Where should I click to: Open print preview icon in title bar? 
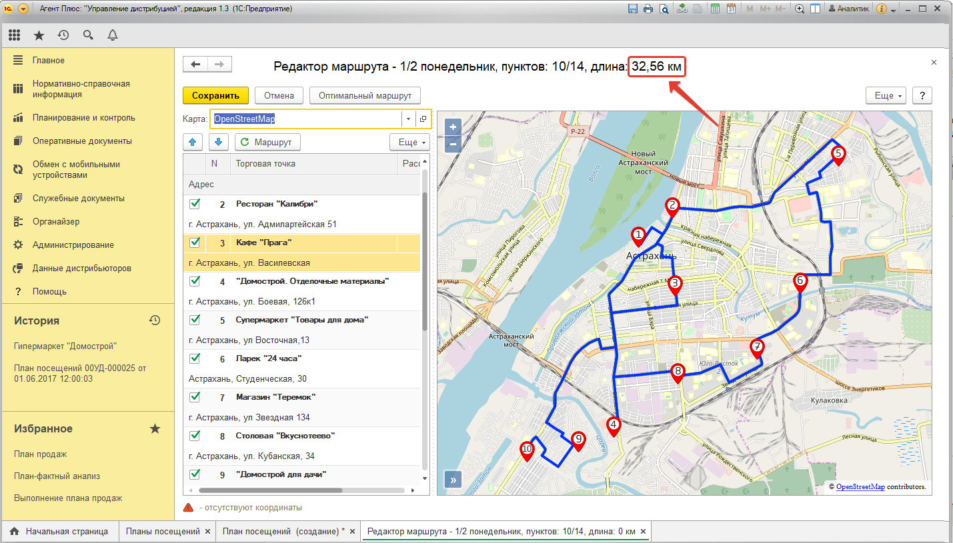[x=664, y=9]
